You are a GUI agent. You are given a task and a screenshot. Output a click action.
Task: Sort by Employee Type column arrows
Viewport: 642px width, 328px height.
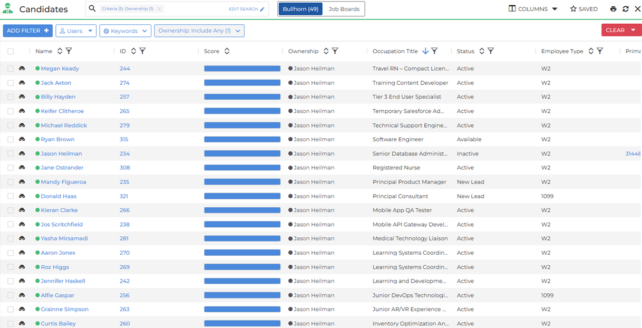[x=591, y=51]
